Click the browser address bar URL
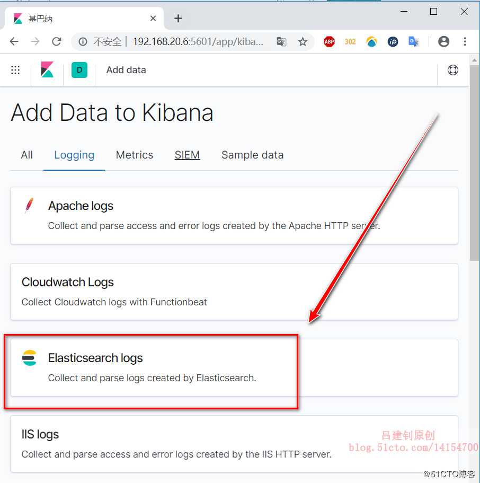This screenshot has width=480, height=483. tap(198, 42)
